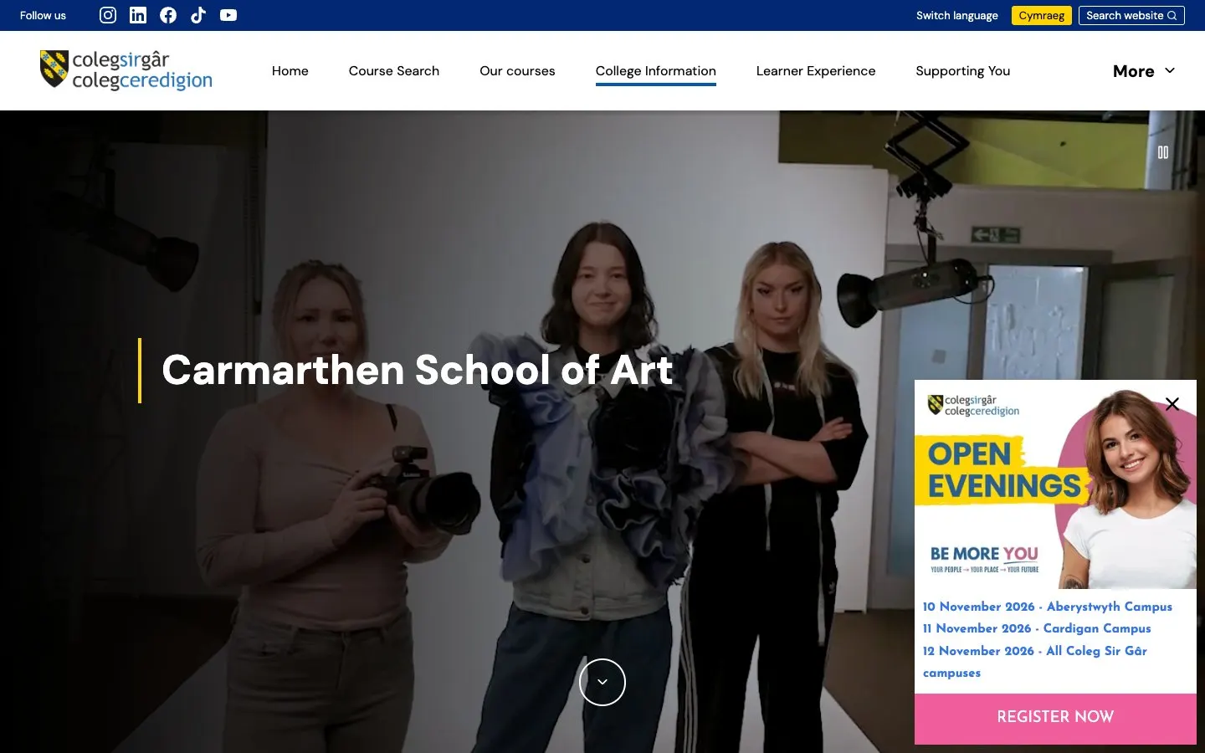
Task: Open the YouTube channel icon
Action: tap(228, 15)
